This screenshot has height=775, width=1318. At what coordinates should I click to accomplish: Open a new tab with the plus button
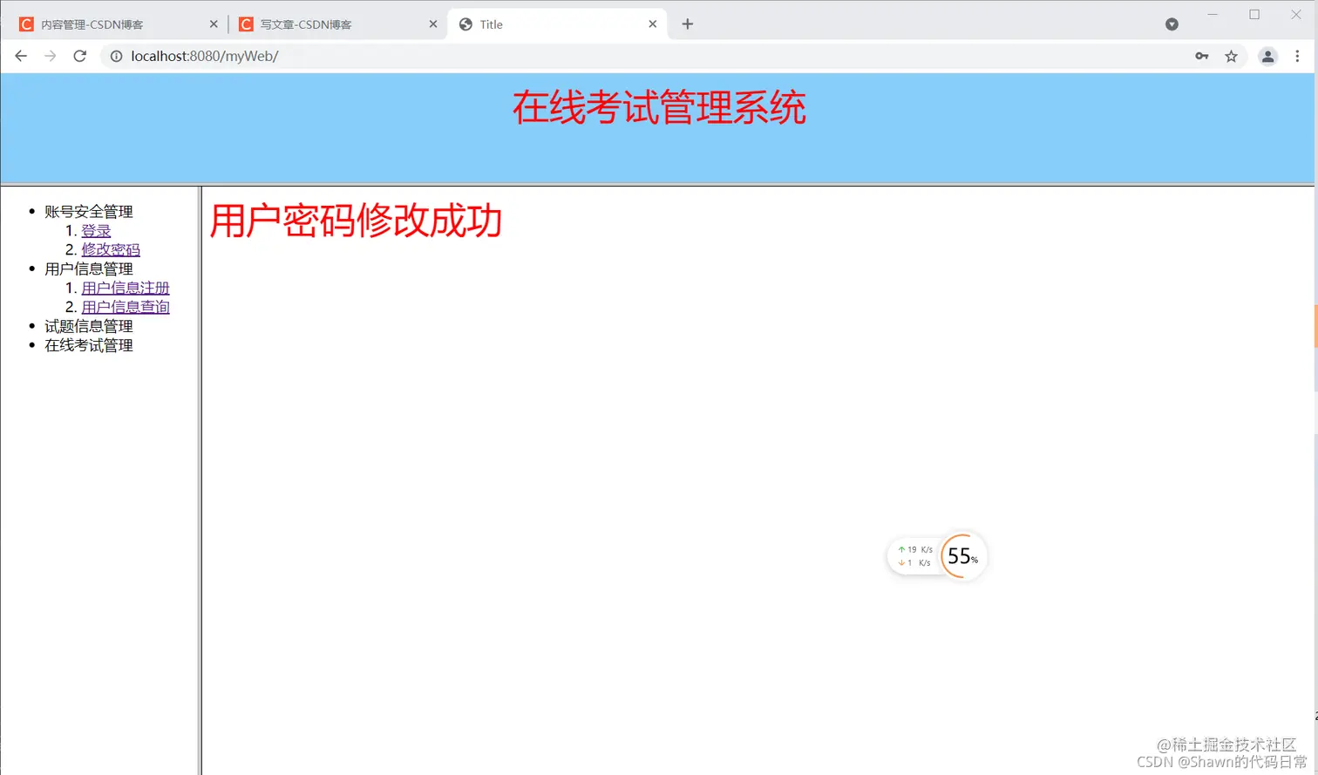[688, 24]
